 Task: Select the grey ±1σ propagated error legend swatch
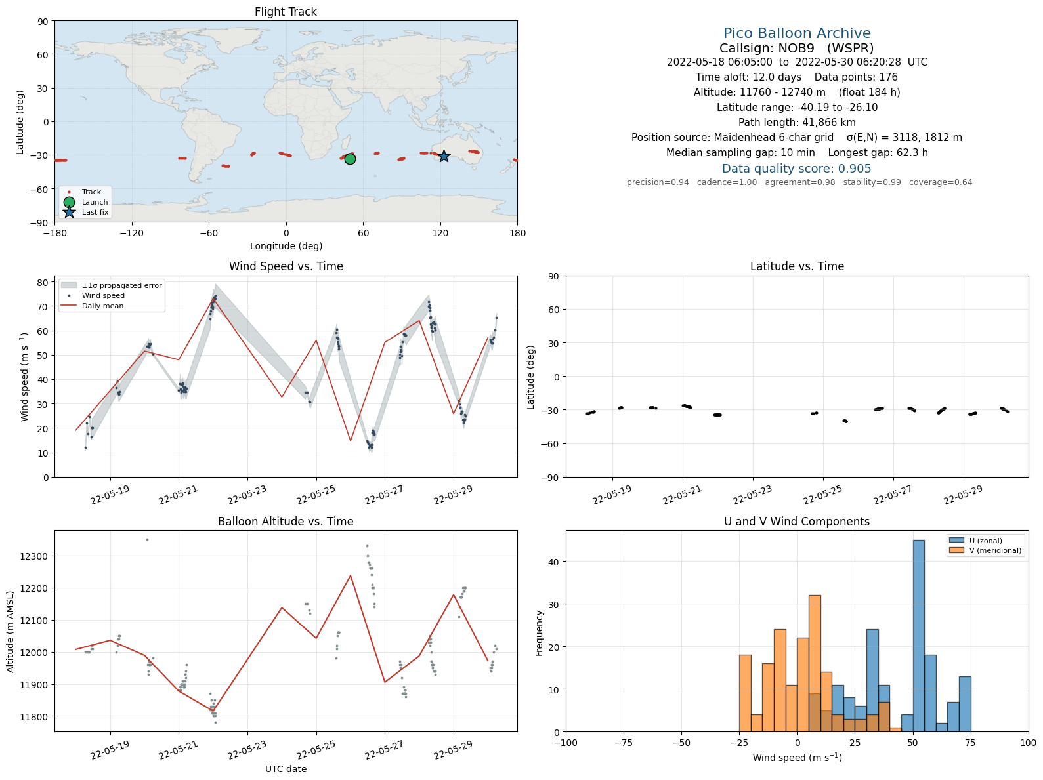tap(69, 285)
